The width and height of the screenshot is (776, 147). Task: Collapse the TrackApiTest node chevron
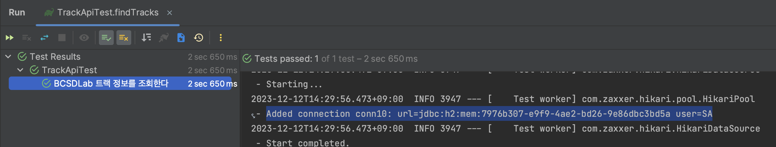[x=21, y=70]
